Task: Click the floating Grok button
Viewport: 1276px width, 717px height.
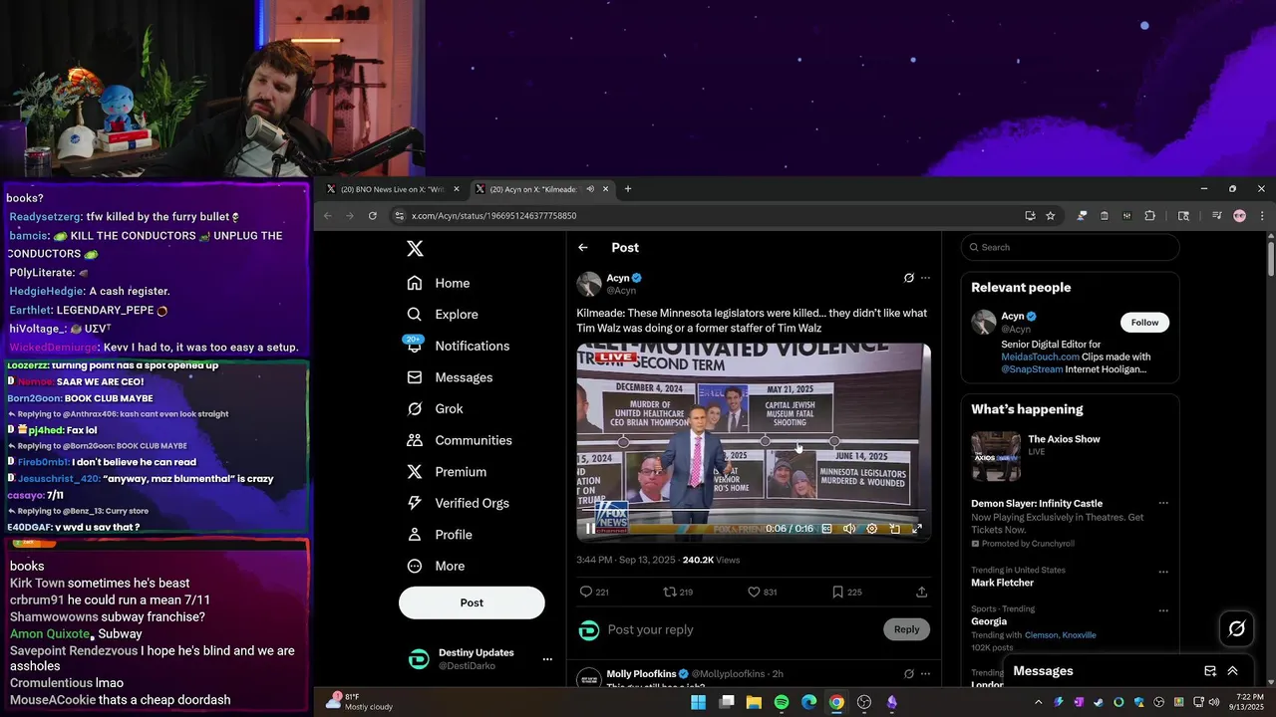Action: 1236,628
